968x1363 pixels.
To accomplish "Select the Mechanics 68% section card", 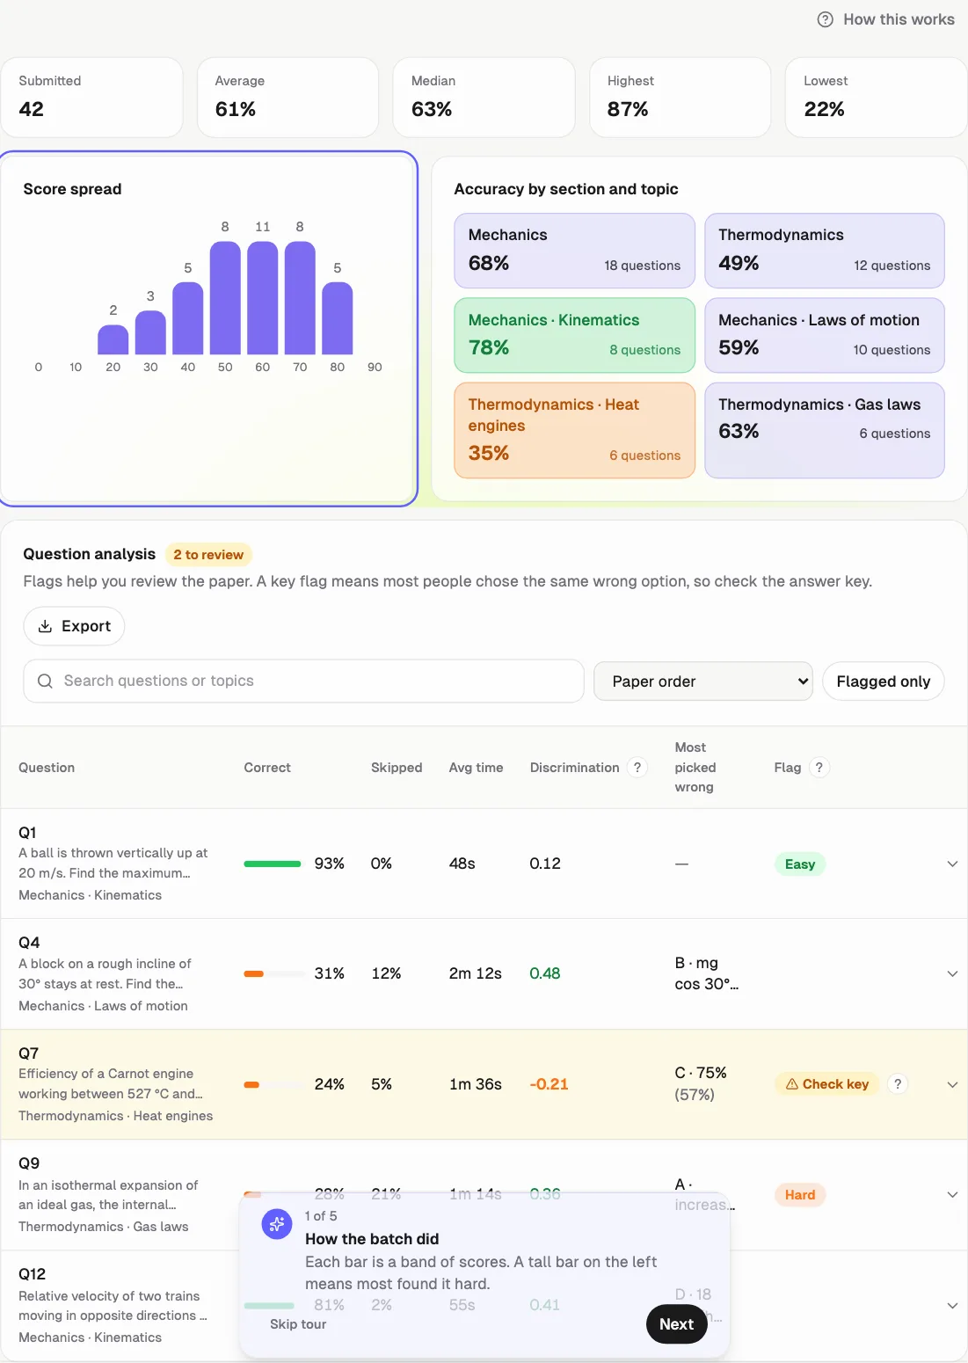I will [575, 251].
